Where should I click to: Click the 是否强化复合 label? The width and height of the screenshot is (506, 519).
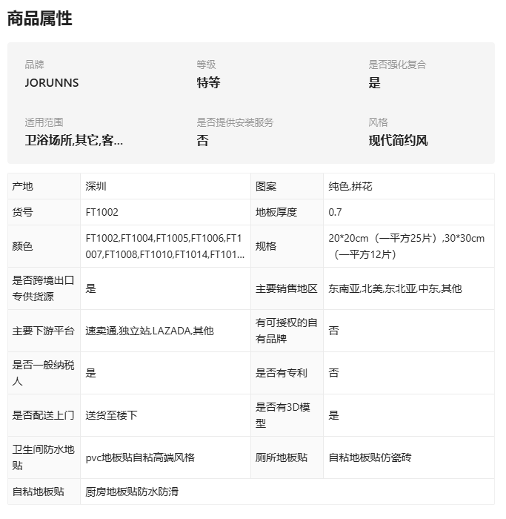(397, 65)
